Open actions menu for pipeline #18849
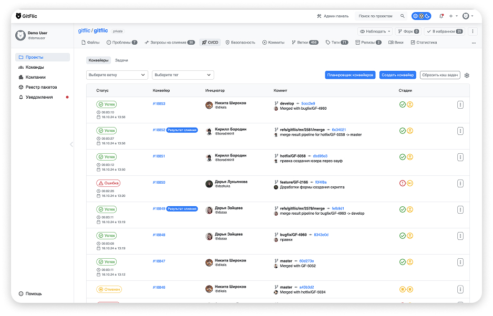Image resolution: width=493 pixels, height=316 pixels. (460, 210)
